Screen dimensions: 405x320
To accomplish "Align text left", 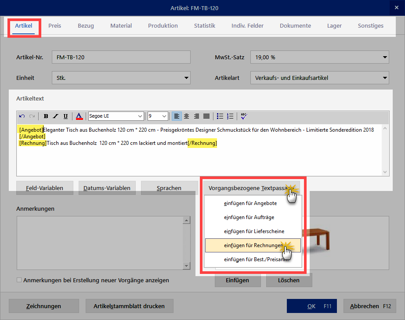I will [x=177, y=116].
